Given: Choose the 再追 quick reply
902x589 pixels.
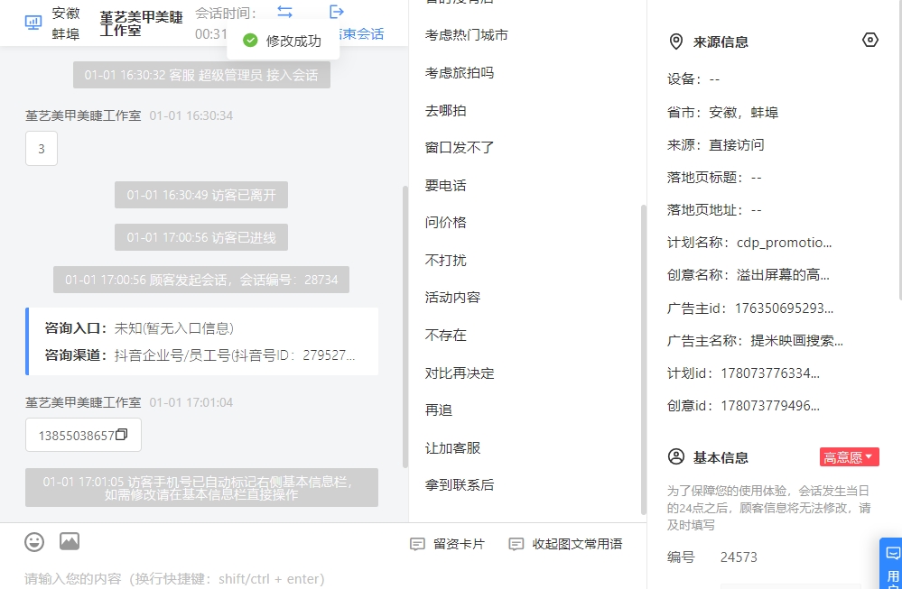Looking at the screenshot, I should pos(439,410).
